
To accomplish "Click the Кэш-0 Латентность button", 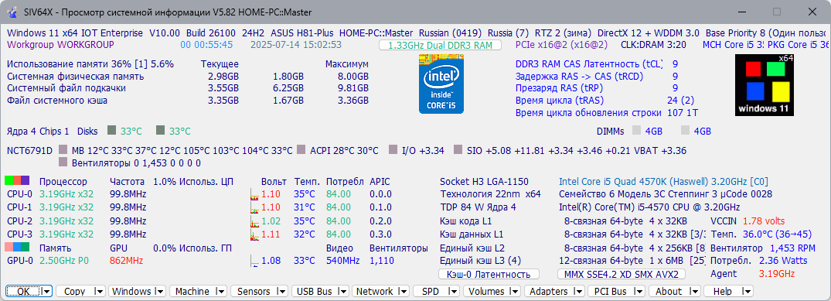I will point(489,274).
